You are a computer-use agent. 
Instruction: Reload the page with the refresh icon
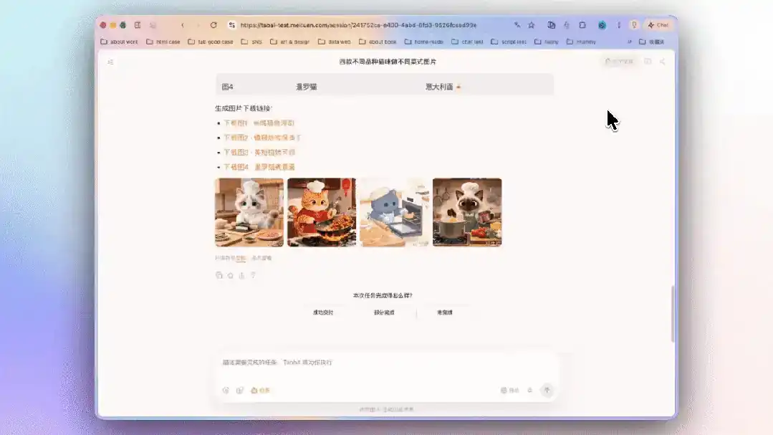click(213, 25)
